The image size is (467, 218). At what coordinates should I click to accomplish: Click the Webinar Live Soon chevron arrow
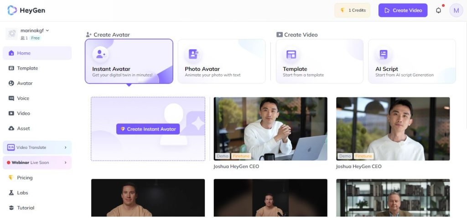[66, 162]
